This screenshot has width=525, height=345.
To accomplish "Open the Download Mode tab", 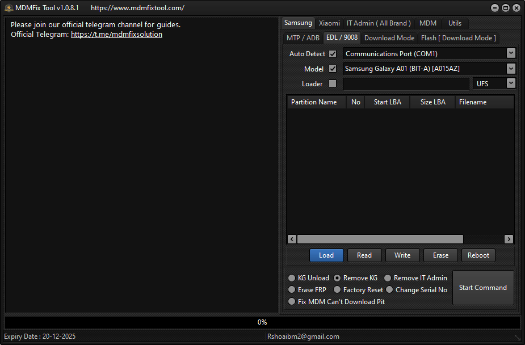I will coord(389,37).
